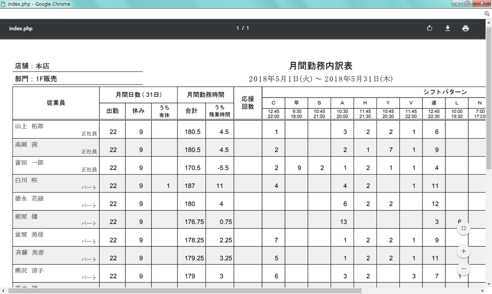Screen dimensions: 492x294
Task: Click the date range 2018年5月1日(火) text
Action: pyautogui.click(x=281, y=79)
